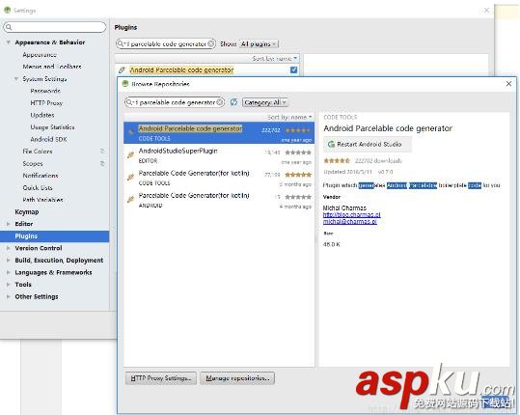
Task: Expand the Other Settings tree node
Action: click(x=9, y=296)
